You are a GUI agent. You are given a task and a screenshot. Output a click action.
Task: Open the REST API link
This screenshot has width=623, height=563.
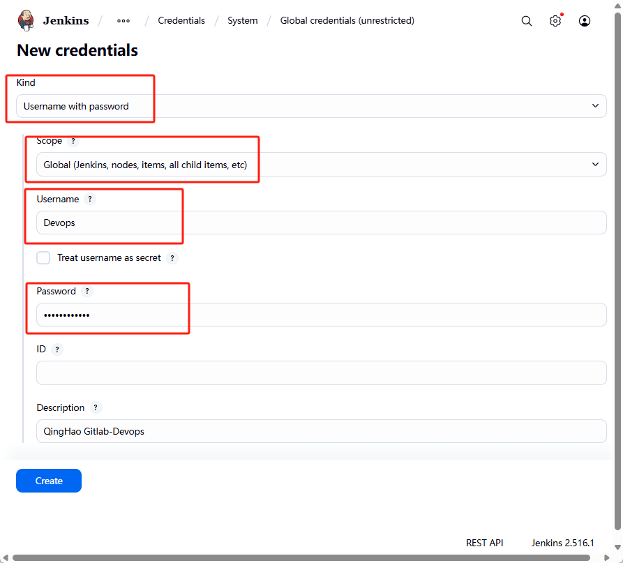point(484,543)
